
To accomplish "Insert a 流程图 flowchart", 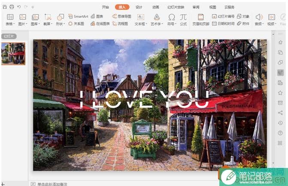I will [120, 24].
